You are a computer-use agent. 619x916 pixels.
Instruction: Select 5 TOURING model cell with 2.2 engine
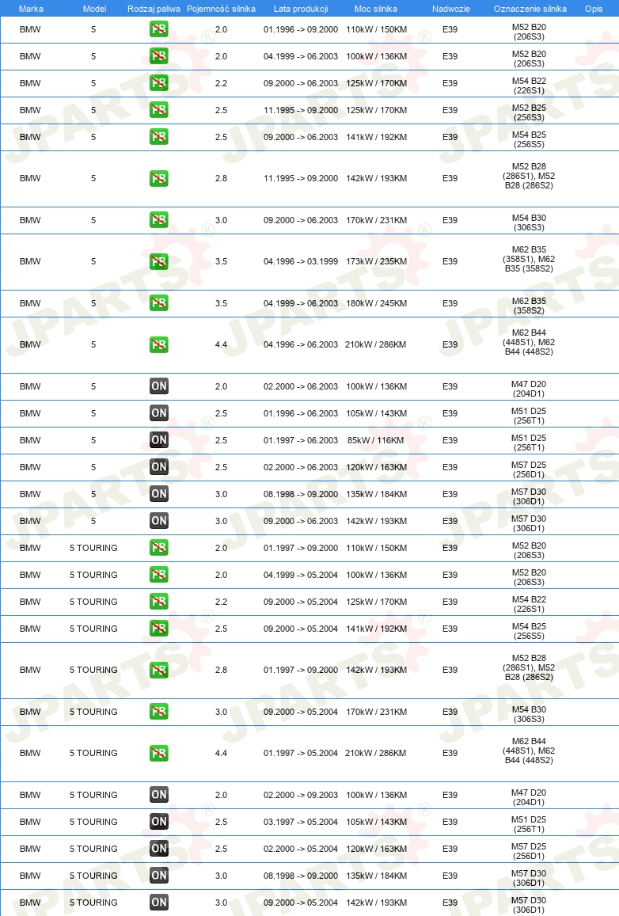click(93, 602)
